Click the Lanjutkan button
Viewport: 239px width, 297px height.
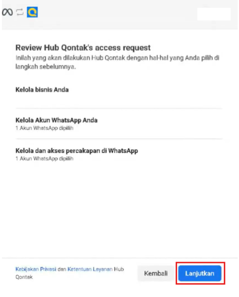(200, 273)
